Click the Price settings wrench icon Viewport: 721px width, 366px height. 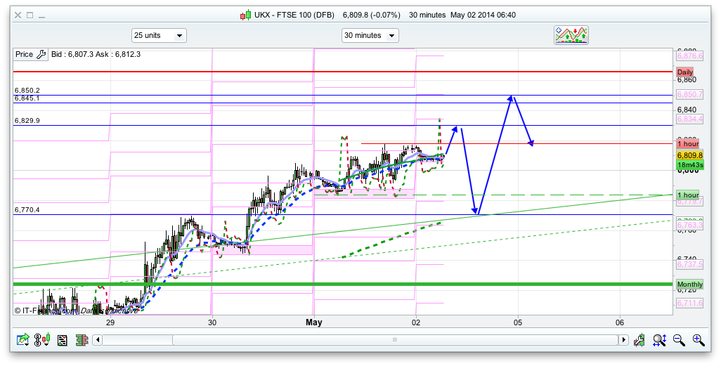tap(41, 54)
